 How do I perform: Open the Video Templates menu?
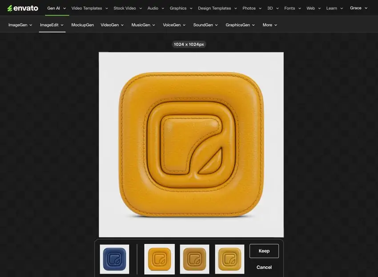[87, 8]
